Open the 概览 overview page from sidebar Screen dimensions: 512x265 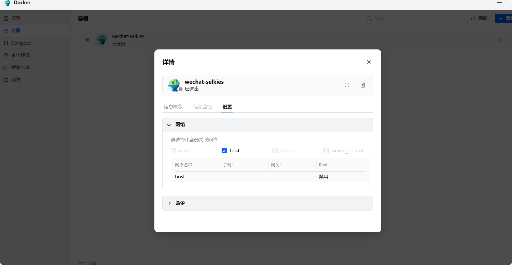click(x=16, y=18)
